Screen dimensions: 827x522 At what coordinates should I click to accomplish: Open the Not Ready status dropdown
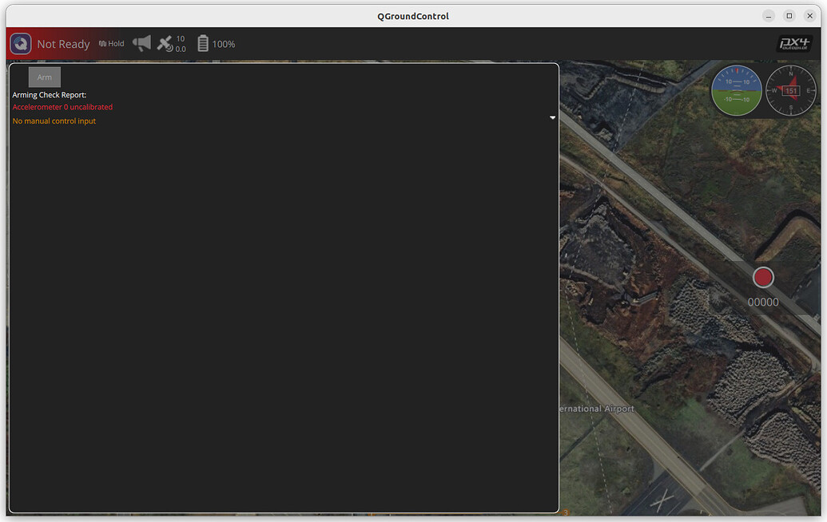click(63, 44)
